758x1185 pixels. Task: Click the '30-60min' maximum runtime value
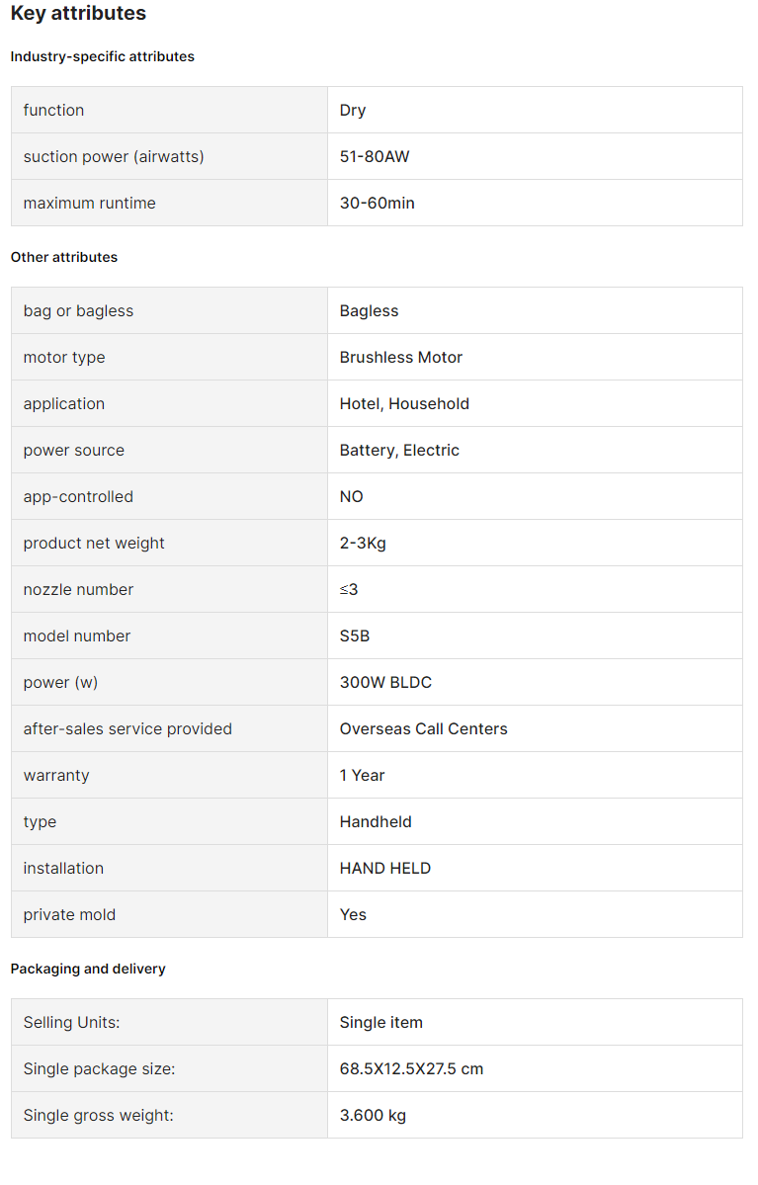click(378, 204)
